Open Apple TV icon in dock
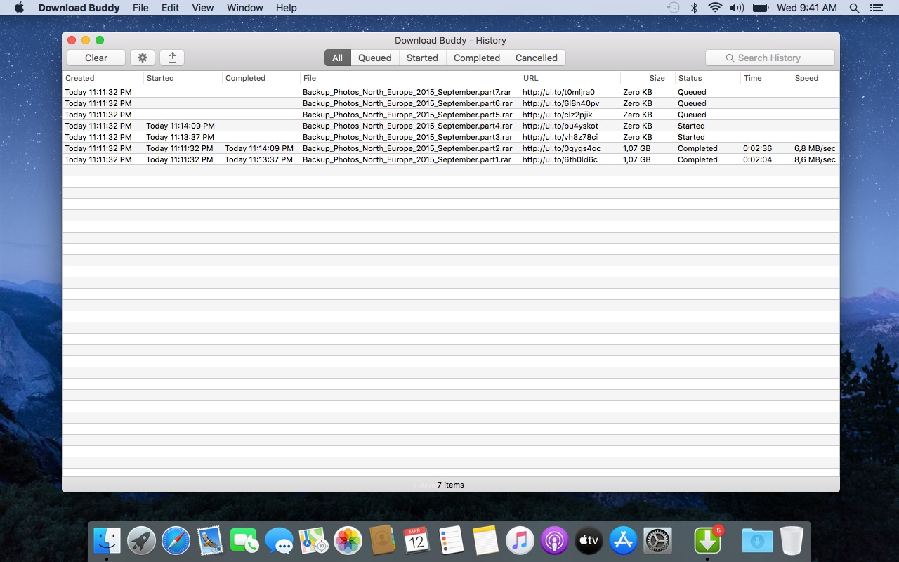The image size is (899, 562). (x=589, y=541)
